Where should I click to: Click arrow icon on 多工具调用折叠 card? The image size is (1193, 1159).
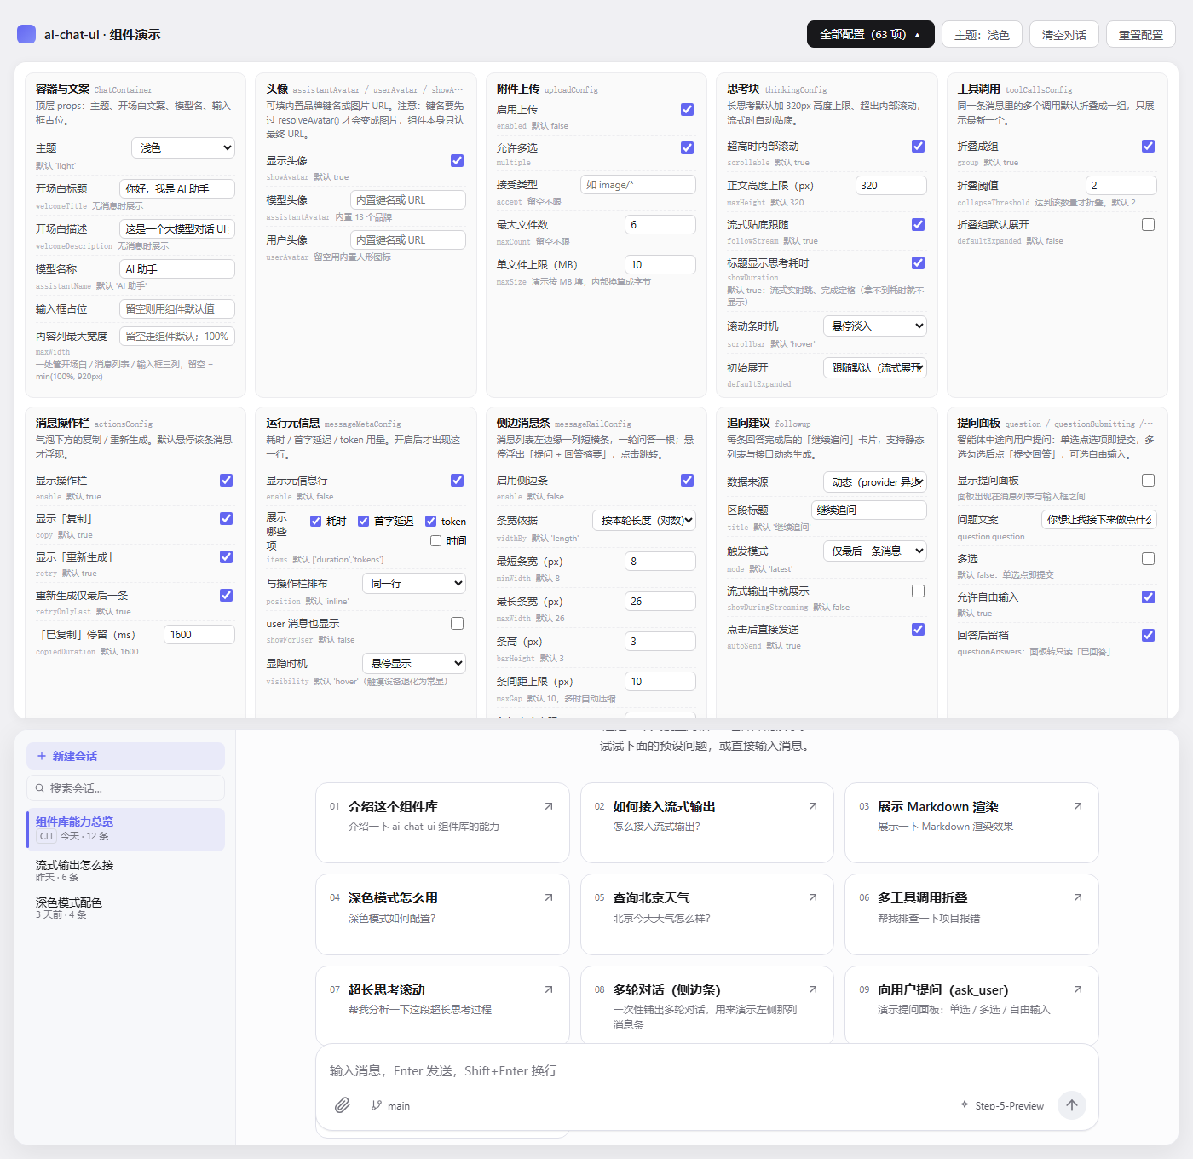1078,897
